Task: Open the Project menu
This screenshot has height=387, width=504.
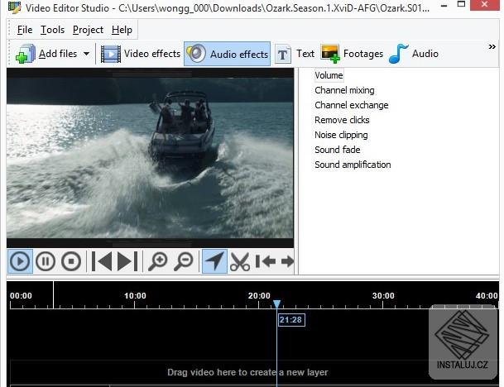Action: click(88, 30)
